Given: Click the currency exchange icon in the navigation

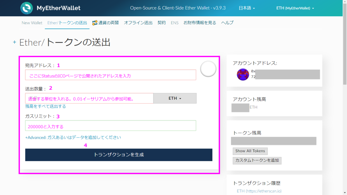Looking at the screenshot, I should pos(95,23).
